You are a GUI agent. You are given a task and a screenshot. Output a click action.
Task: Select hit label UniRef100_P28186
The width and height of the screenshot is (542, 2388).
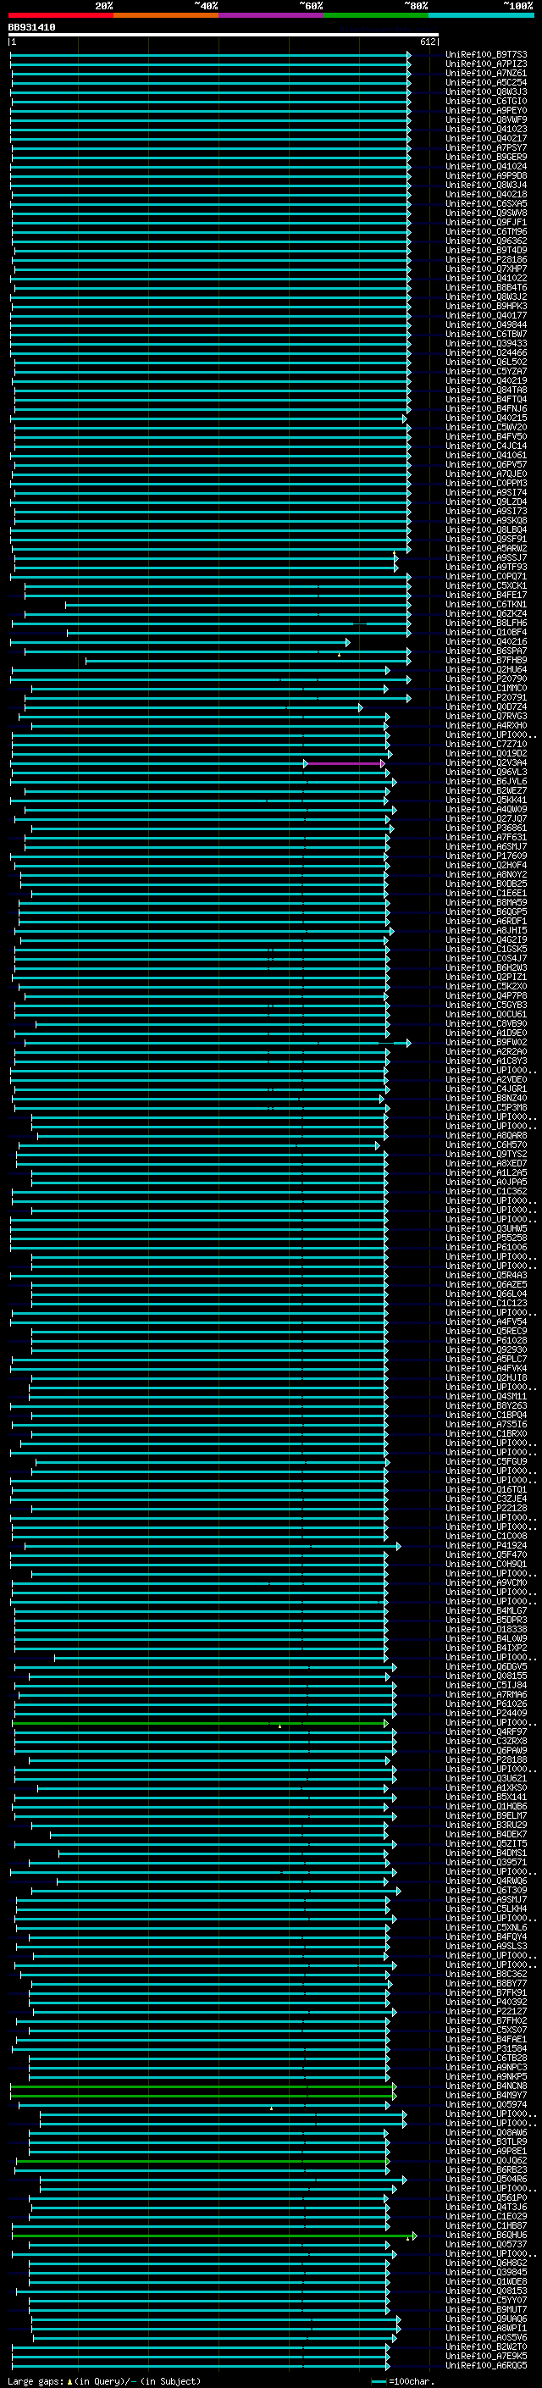coord(486,259)
